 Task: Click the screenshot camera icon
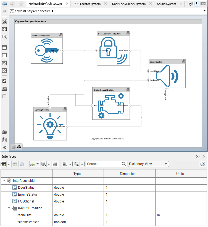click(x=4, y=132)
